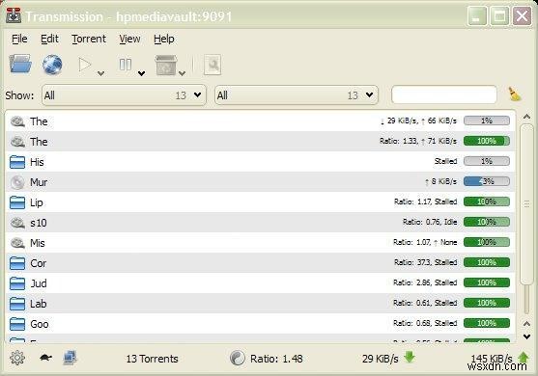Click the network computers icon in status bar
538x376 pixels.
71,358
